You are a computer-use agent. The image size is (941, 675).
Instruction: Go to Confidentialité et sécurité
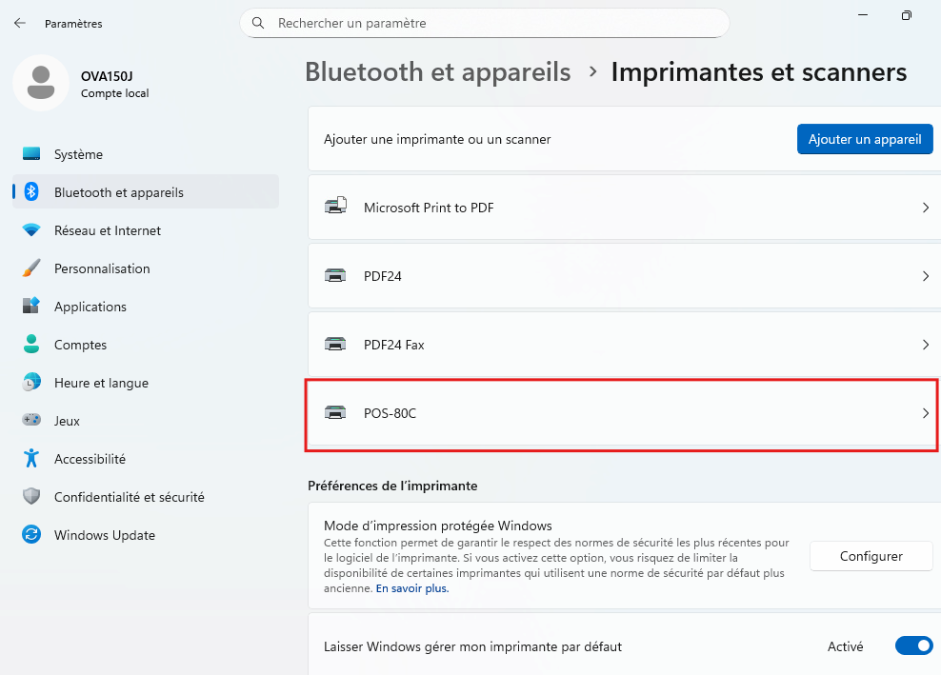(x=129, y=497)
